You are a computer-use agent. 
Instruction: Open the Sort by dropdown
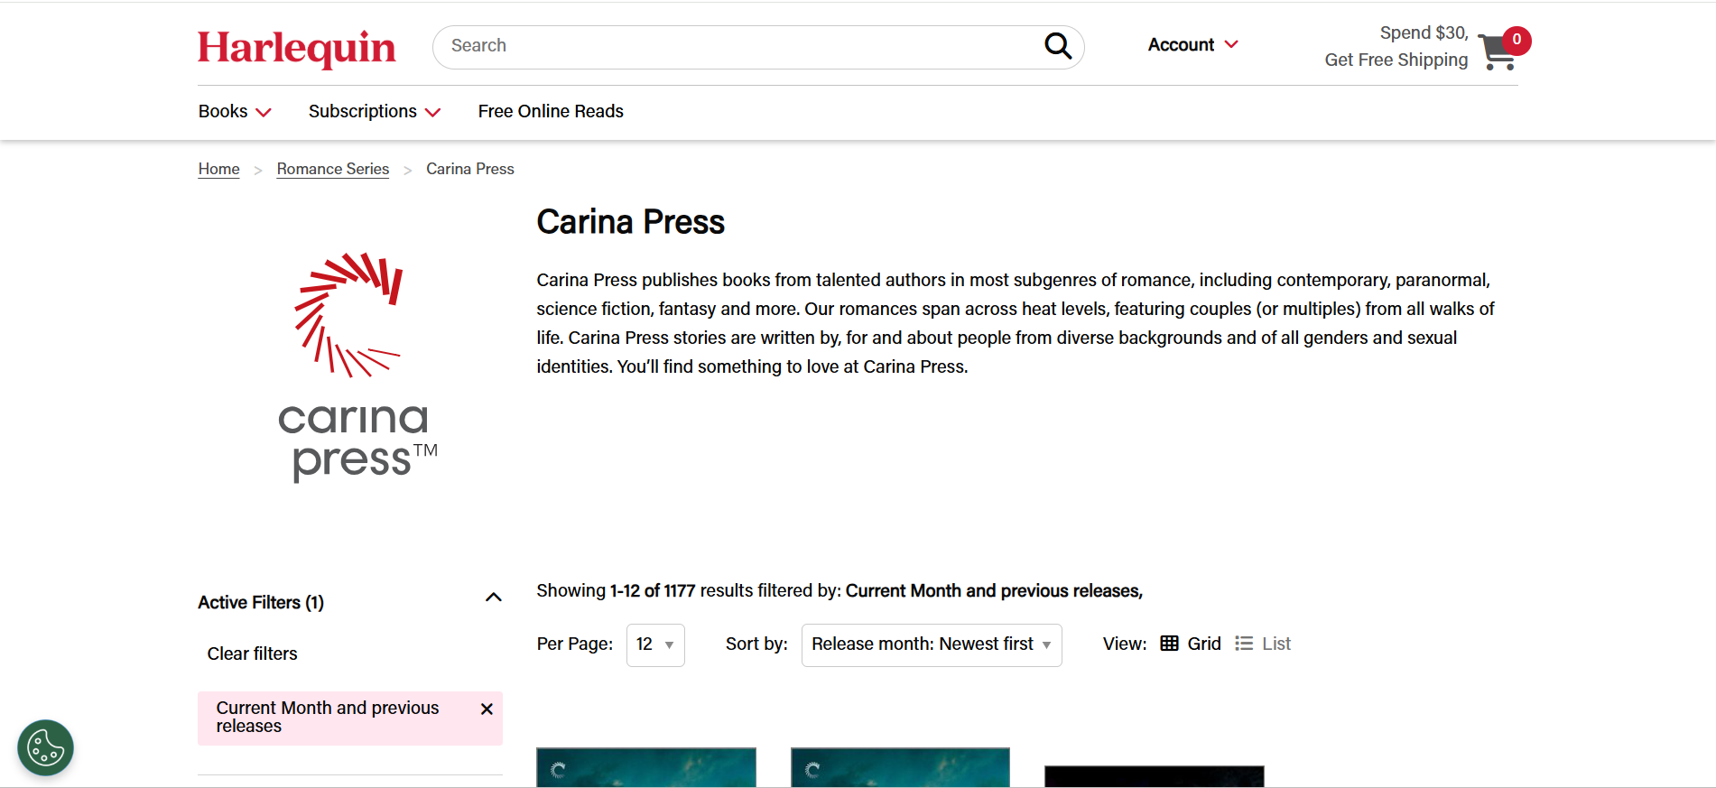click(x=932, y=644)
